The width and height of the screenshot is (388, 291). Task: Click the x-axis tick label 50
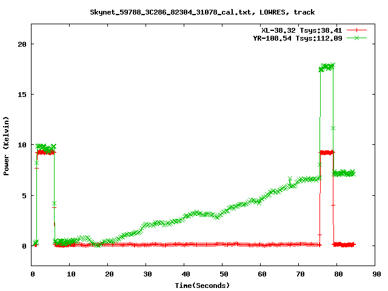click(x=224, y=274)
